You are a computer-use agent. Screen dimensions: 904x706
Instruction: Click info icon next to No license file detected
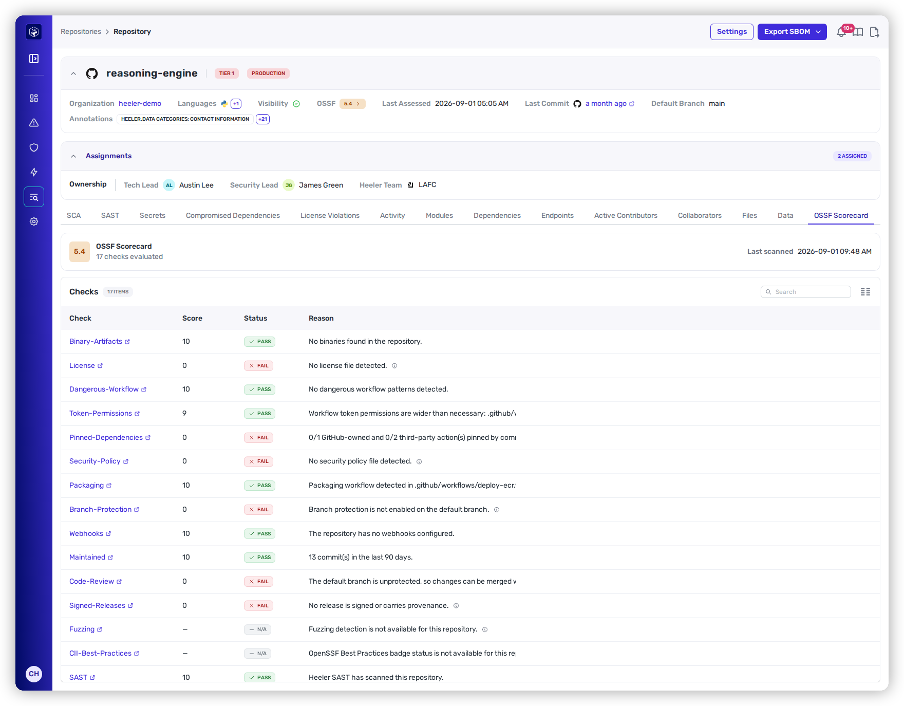click(394, 366)
